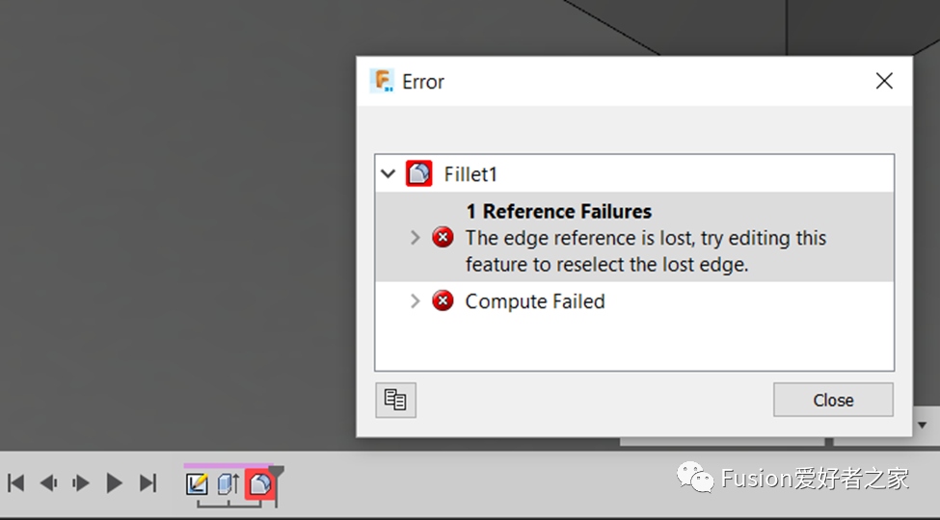
Task: Select the Sketch feature in timeline
Action: [197, 483]
